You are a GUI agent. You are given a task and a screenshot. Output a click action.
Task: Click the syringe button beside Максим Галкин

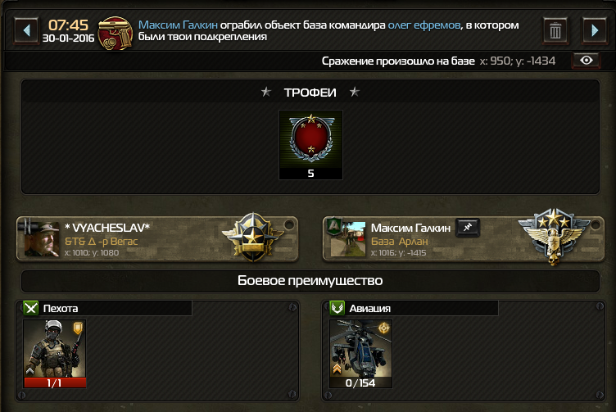(x=468, y=228)
